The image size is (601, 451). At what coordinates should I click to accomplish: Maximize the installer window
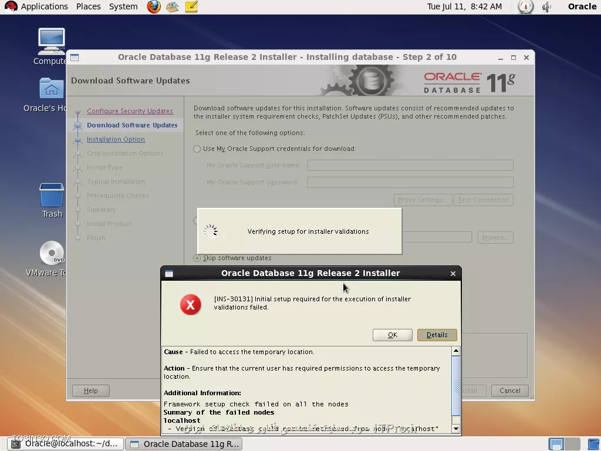514,58
